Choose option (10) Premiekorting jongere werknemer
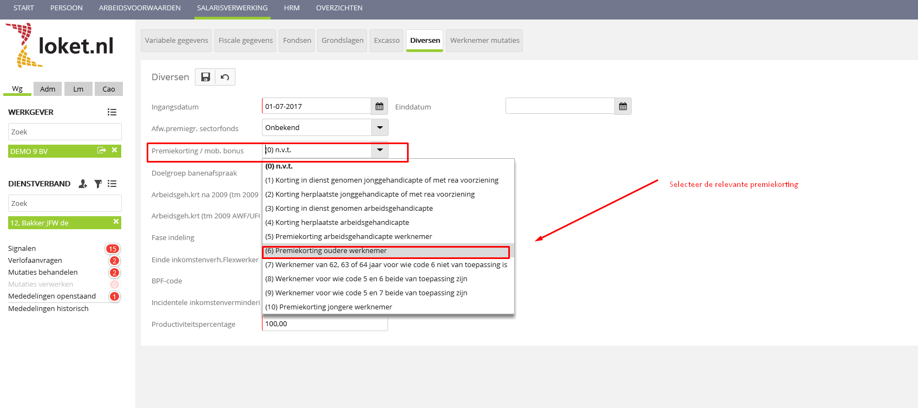 pos(329,307)
